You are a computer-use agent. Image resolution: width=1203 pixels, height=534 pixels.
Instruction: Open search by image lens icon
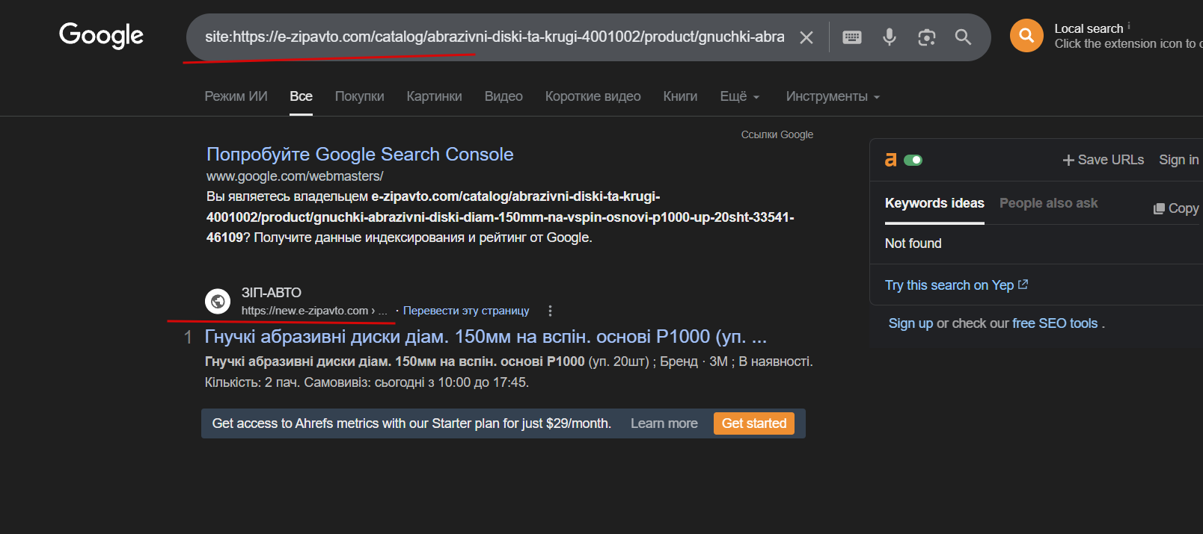pyautogui.click(x=927, y=37)
